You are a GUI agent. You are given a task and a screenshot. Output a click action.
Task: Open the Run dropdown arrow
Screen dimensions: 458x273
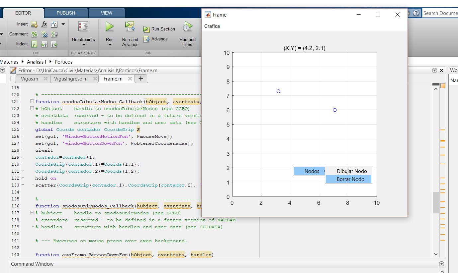pos(110,45)
